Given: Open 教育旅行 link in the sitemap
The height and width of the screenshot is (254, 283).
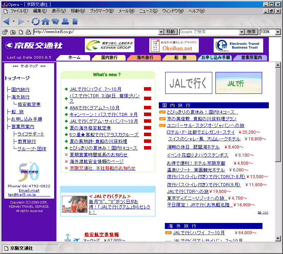Looking at the screenshot, I should [27, 141].
